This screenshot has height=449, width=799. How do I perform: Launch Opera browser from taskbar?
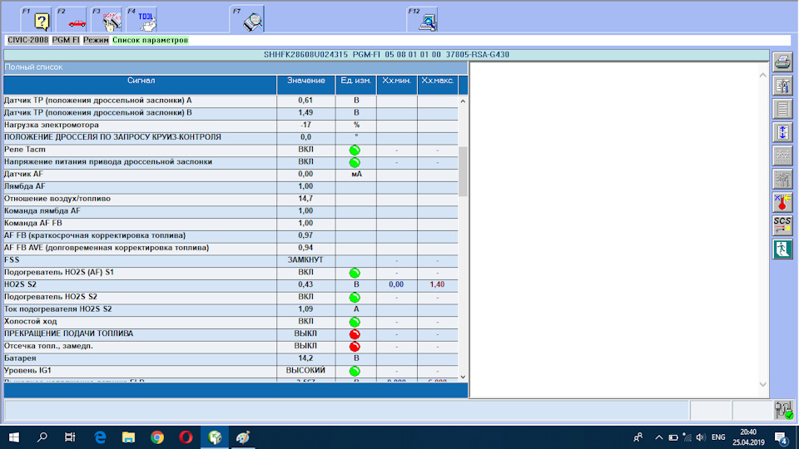(186, 437)
